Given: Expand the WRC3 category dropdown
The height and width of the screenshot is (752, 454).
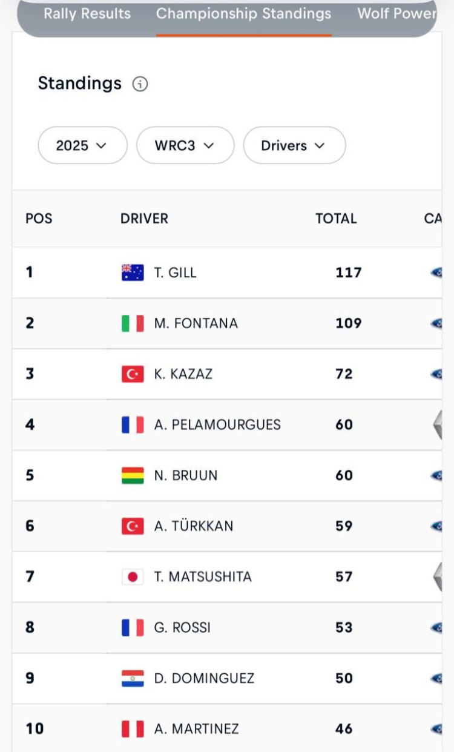Looking at the screenshot, I should (185, 145).
